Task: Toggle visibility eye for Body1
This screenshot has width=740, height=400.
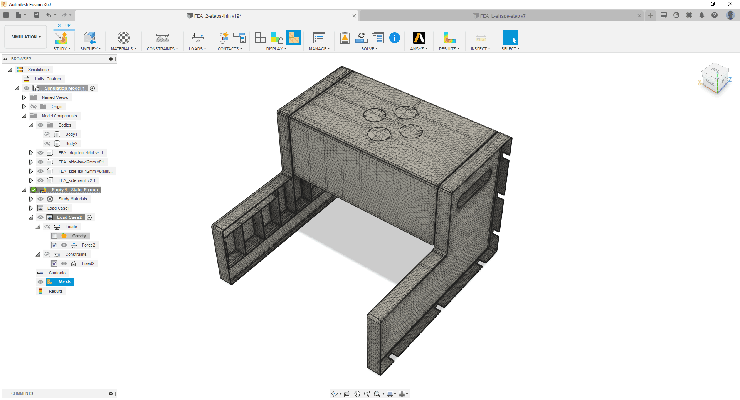Action: click(47, 134)
